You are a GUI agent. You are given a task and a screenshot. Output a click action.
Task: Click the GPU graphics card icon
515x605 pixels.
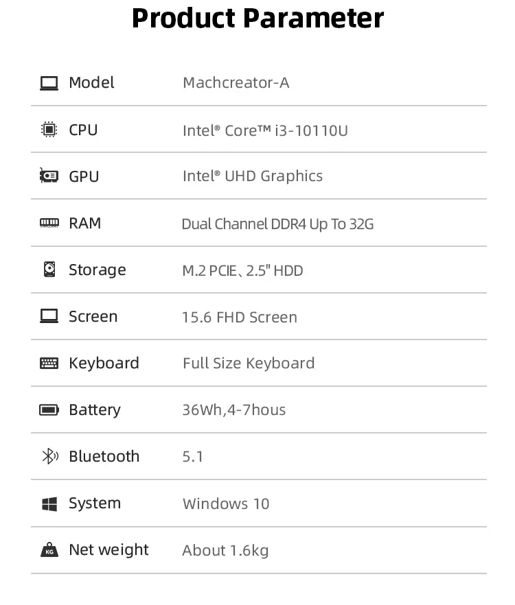coord(49,176)
